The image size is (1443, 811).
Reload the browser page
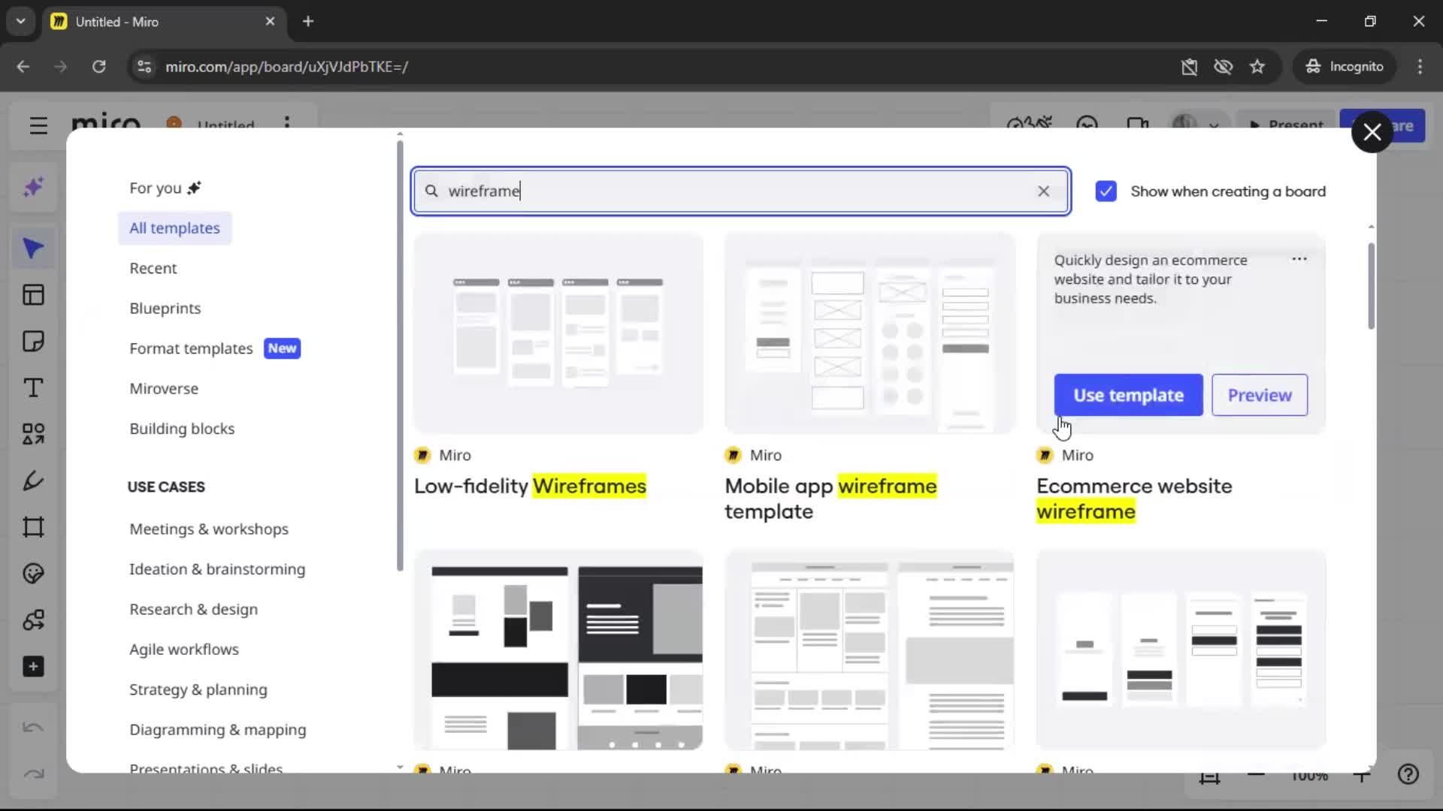coord(98,67)
